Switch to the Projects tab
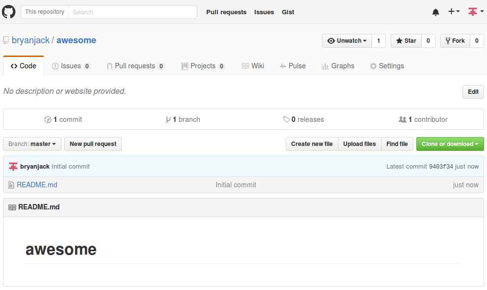487x290 pixels. (203, 66)
